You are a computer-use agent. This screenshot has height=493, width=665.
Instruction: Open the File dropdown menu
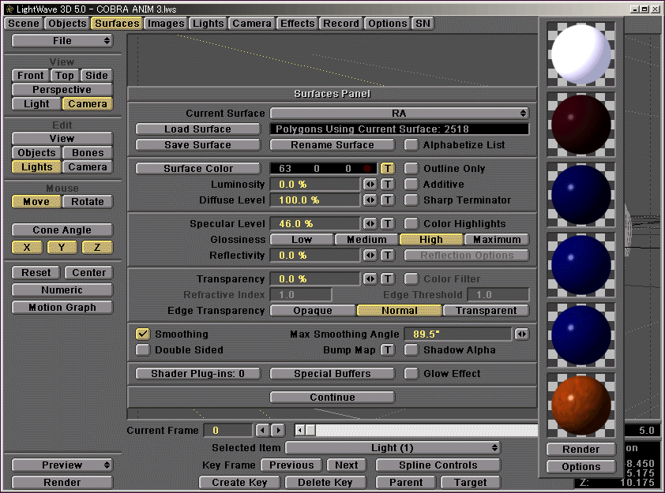pyautogui.click(x=62, y=41)
